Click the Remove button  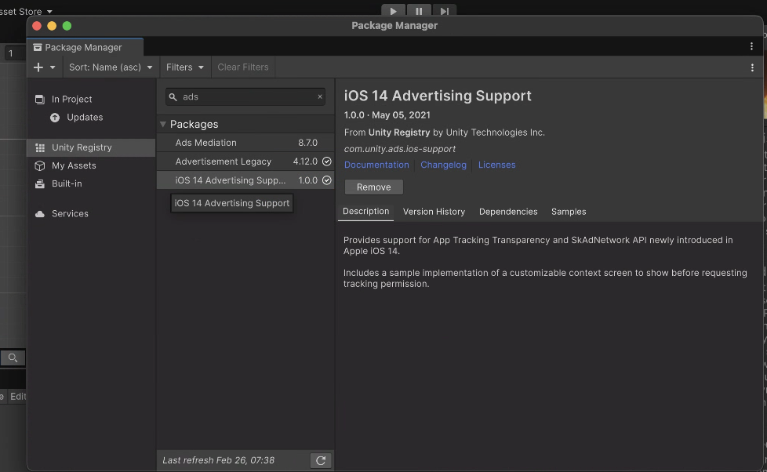click(374, 187)
